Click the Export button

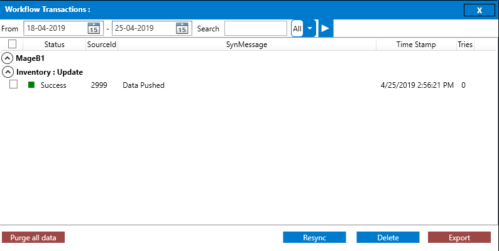[459, 238]
